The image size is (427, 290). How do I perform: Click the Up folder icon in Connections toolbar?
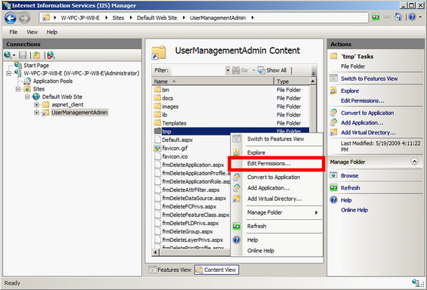[37, 55]
